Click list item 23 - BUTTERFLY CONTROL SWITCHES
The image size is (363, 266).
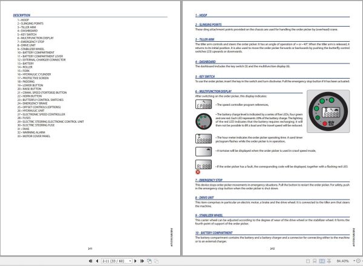point(41,100)
